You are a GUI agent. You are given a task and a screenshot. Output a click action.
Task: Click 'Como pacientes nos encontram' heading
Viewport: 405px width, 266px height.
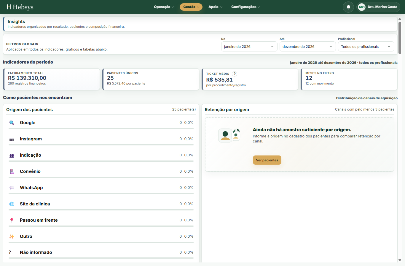38,98
